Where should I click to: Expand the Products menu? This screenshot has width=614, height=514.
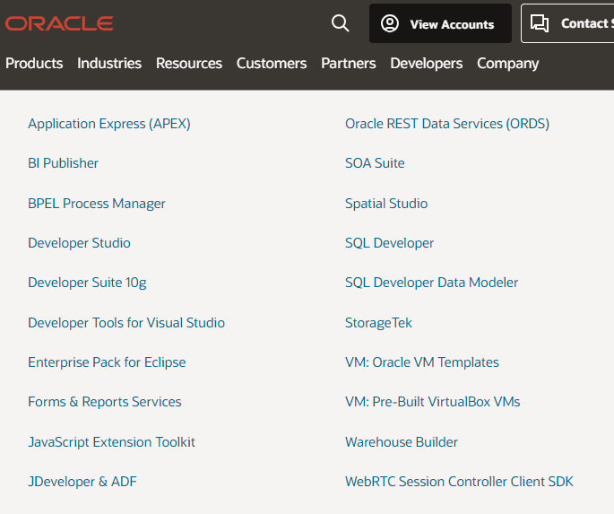pyautogui.click(x=34, y=64)
